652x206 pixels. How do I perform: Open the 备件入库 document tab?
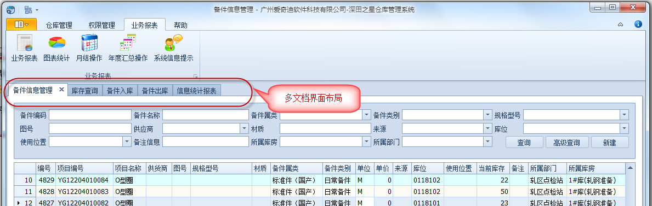point(120,91)
